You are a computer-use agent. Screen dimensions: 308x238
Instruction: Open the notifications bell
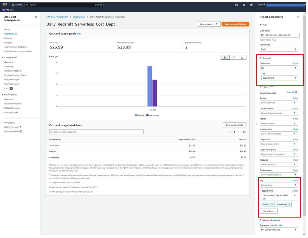pyautogui.click(x=244, y=5)
